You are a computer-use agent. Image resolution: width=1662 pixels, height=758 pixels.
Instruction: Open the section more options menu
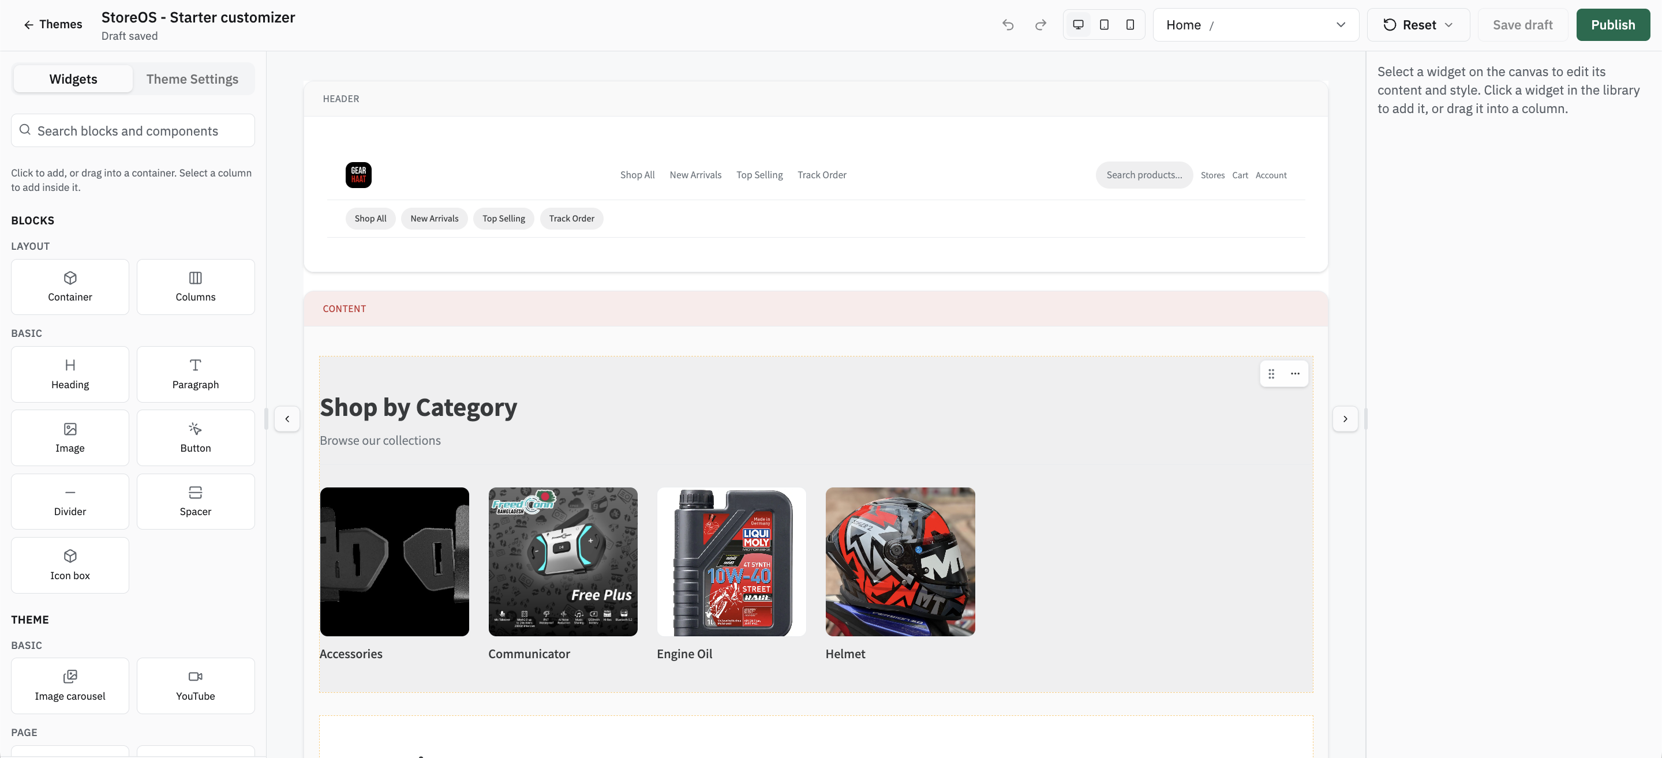click(1295, 373)
